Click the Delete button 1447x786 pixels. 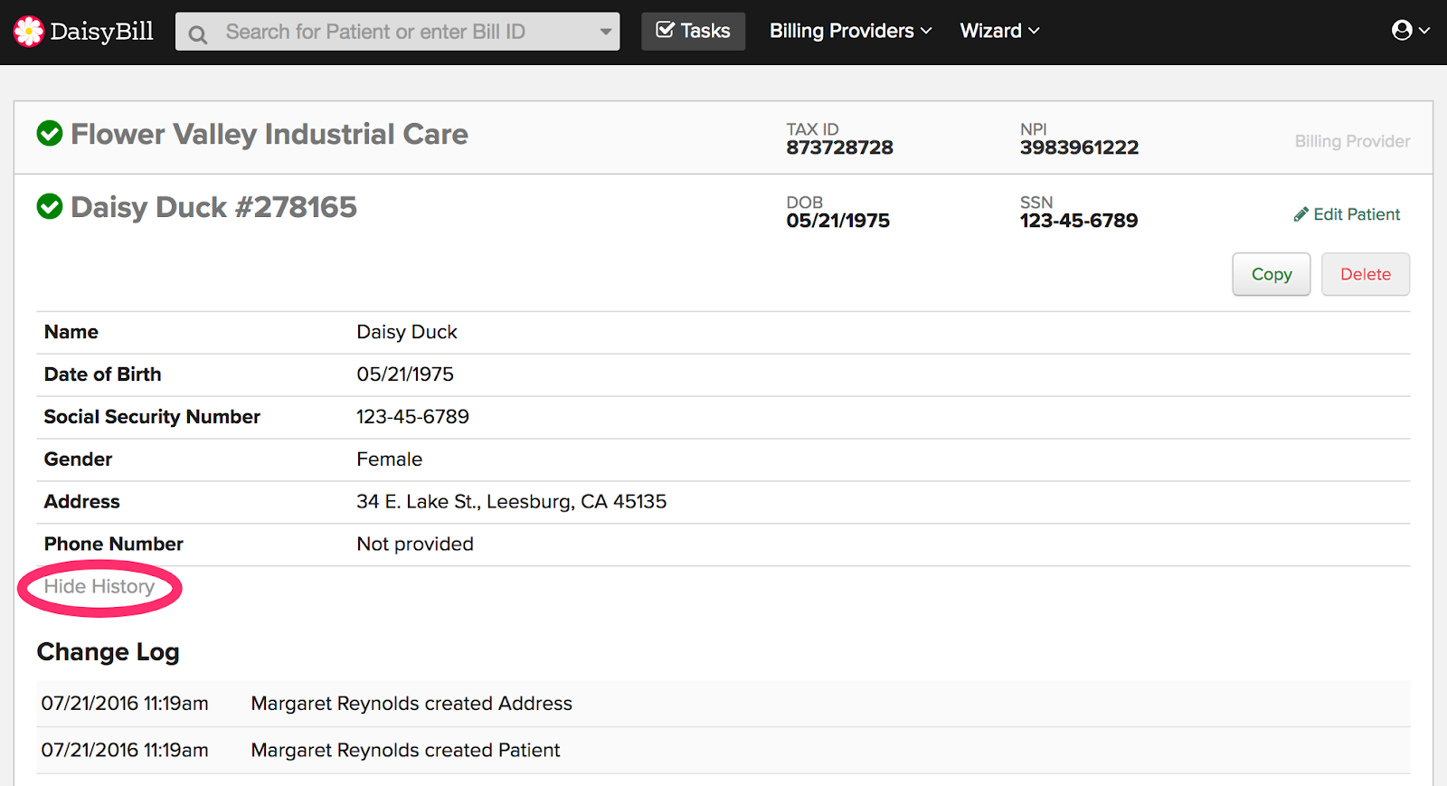point(1365,274)
